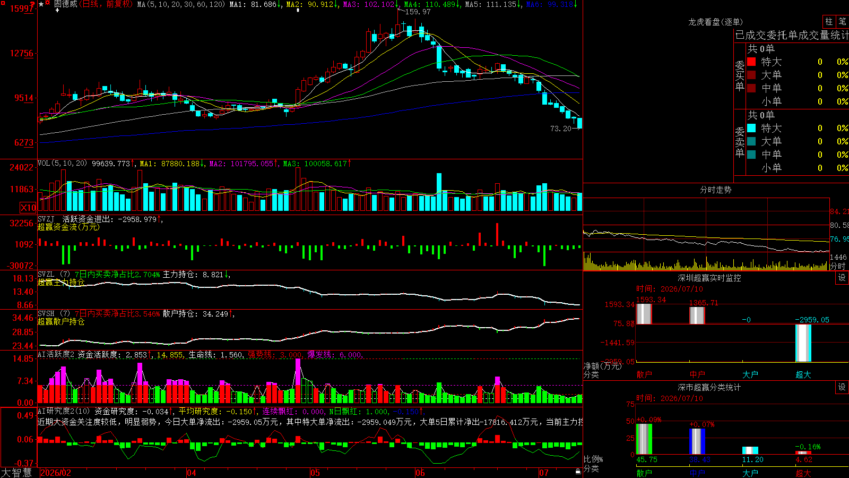Click the teal 中单 sell order swatch
The height and width of the screenshot is (478, 849).
pos(751,155)
